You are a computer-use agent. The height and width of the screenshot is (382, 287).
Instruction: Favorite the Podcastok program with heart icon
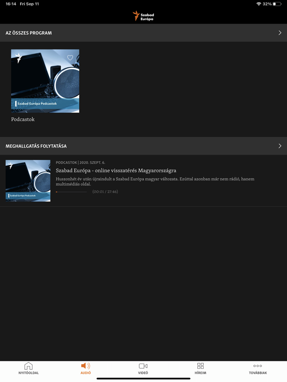coord(70,58)
